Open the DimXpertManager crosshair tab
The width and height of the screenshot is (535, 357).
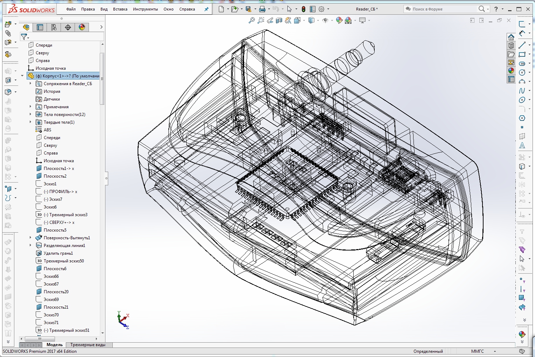(68, 27)
